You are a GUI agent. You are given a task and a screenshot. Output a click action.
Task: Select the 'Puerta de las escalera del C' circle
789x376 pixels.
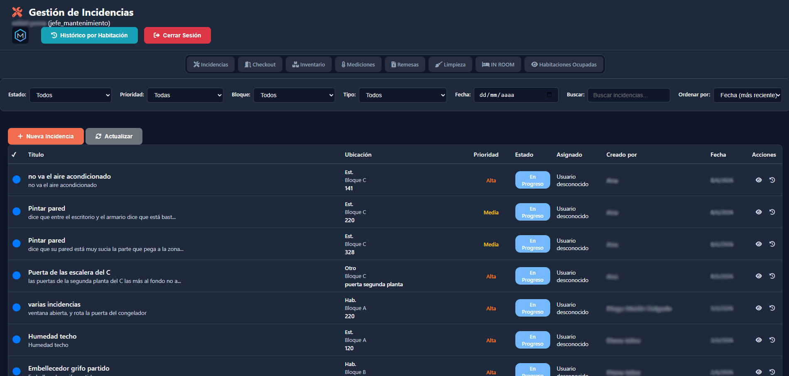(x=17, y=275)
